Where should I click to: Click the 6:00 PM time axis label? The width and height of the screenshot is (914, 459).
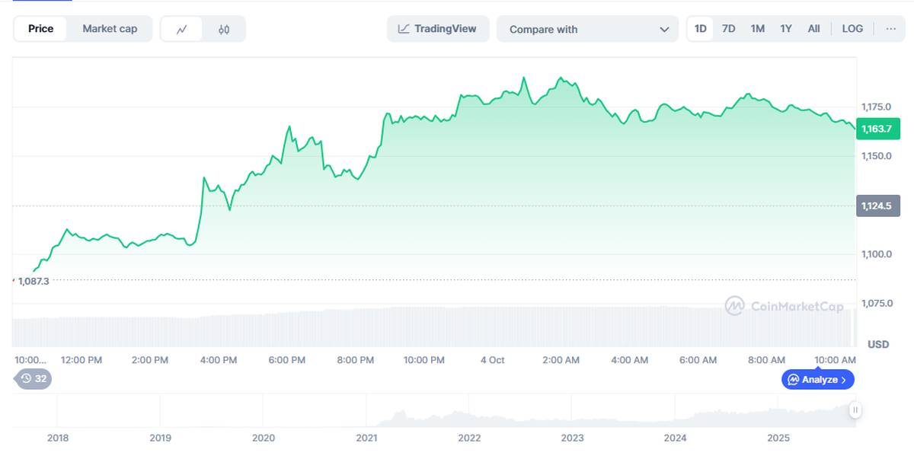(287, 359)
